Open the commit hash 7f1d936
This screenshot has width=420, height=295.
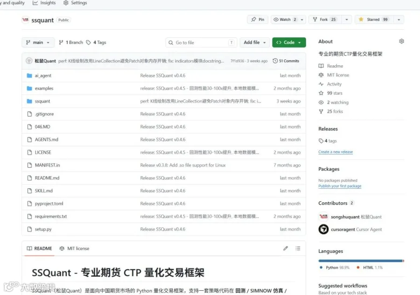click(x=238, y=61)
